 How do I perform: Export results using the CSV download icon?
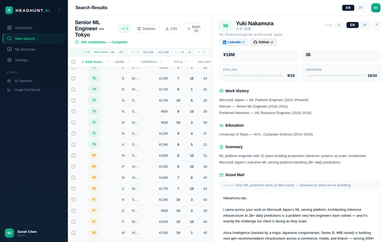[171, 28]
